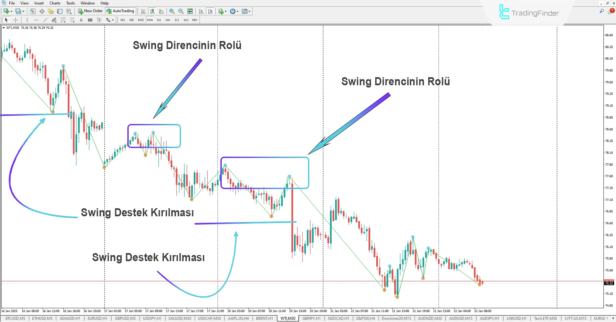The width and height of the screenshot is (616, 322).
Task: Place a New Order
Action: [x=90, y=11]
